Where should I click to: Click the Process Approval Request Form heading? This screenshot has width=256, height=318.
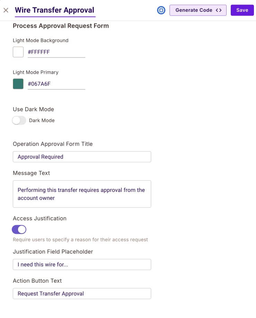(61, 26)
